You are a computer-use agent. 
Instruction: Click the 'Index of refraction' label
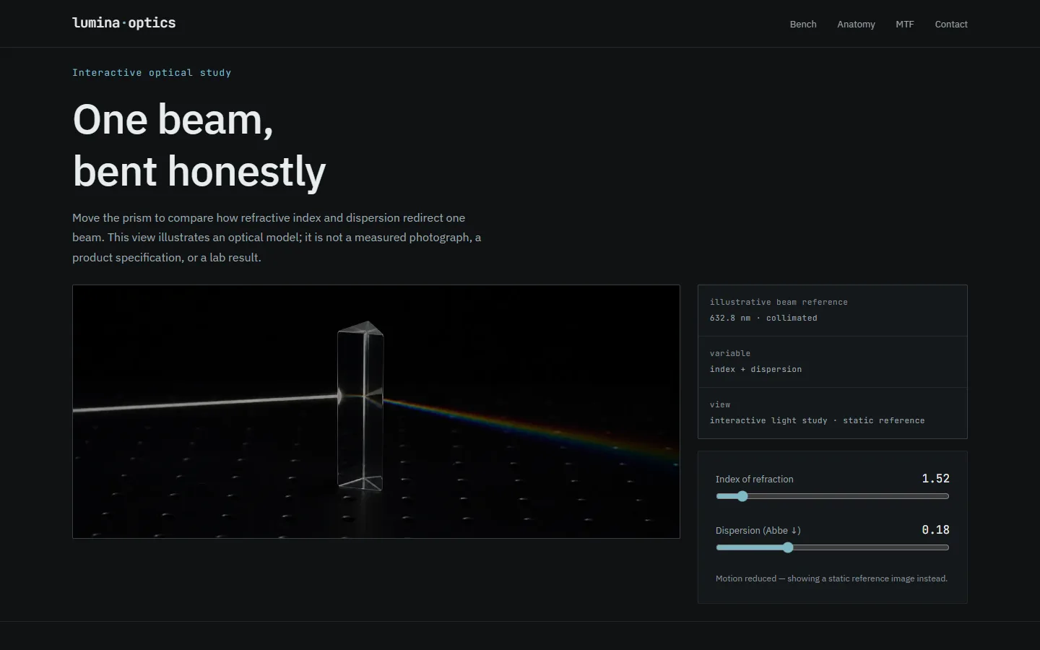(754, 480)
